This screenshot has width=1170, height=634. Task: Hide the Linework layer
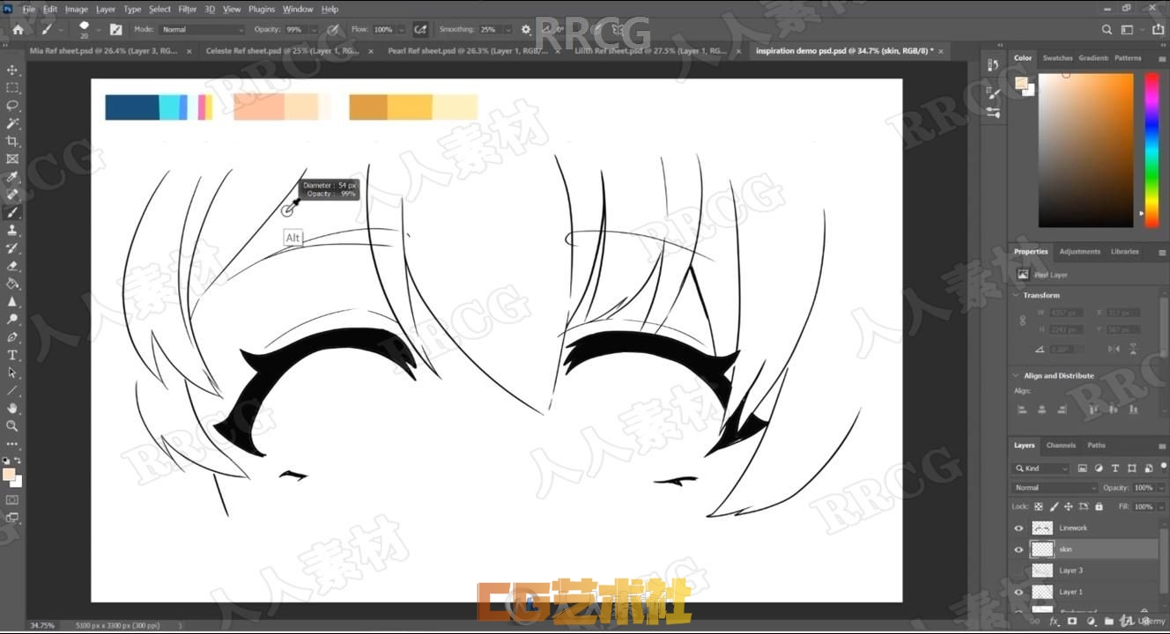point(1019,528)
